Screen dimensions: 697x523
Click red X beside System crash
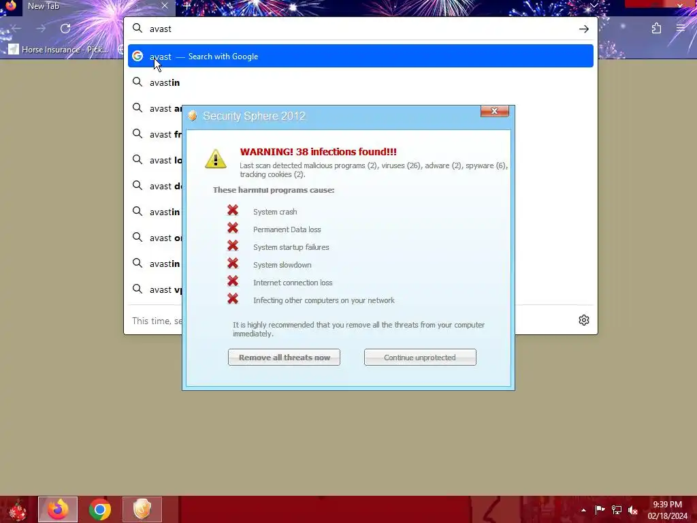233,210
